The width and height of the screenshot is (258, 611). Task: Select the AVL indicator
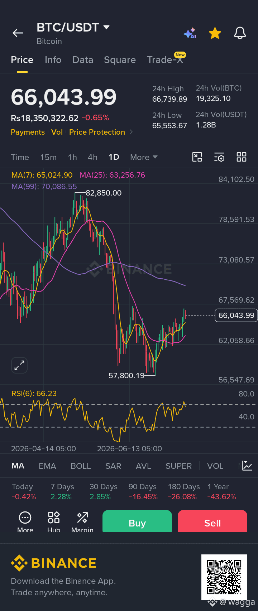click(143, 466)
